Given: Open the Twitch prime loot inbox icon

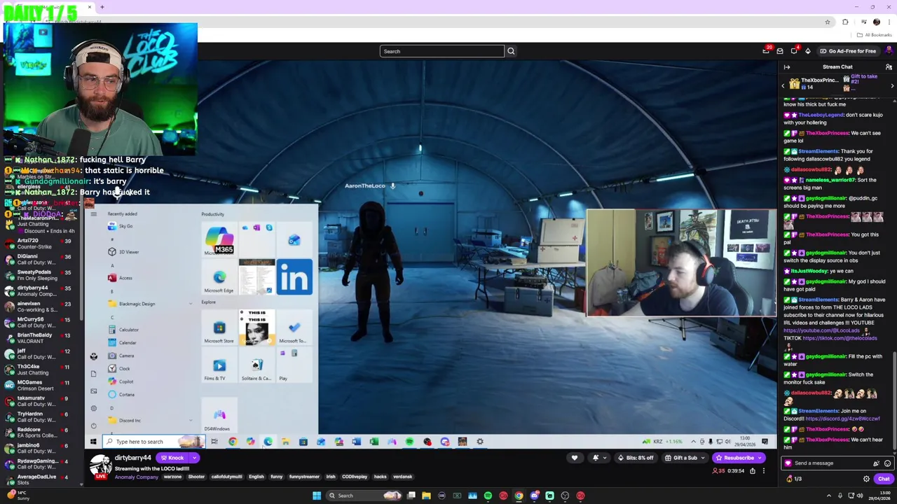Looking at the screenshot, I should click(780, 51).
